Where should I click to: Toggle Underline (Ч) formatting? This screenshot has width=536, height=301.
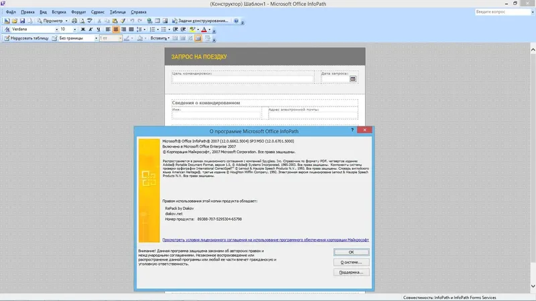click(x=98, y=29)
